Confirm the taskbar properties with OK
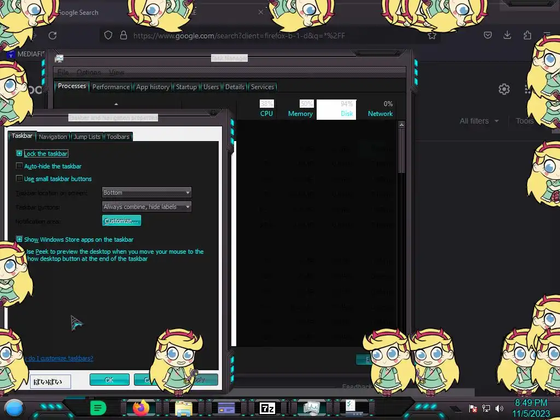This screenshot has width=560, height=420. coord(109,380)
